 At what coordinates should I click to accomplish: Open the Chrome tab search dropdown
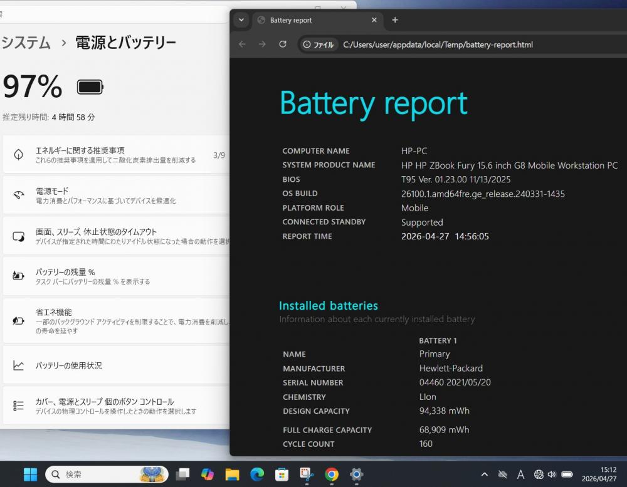tap(241, 20)
